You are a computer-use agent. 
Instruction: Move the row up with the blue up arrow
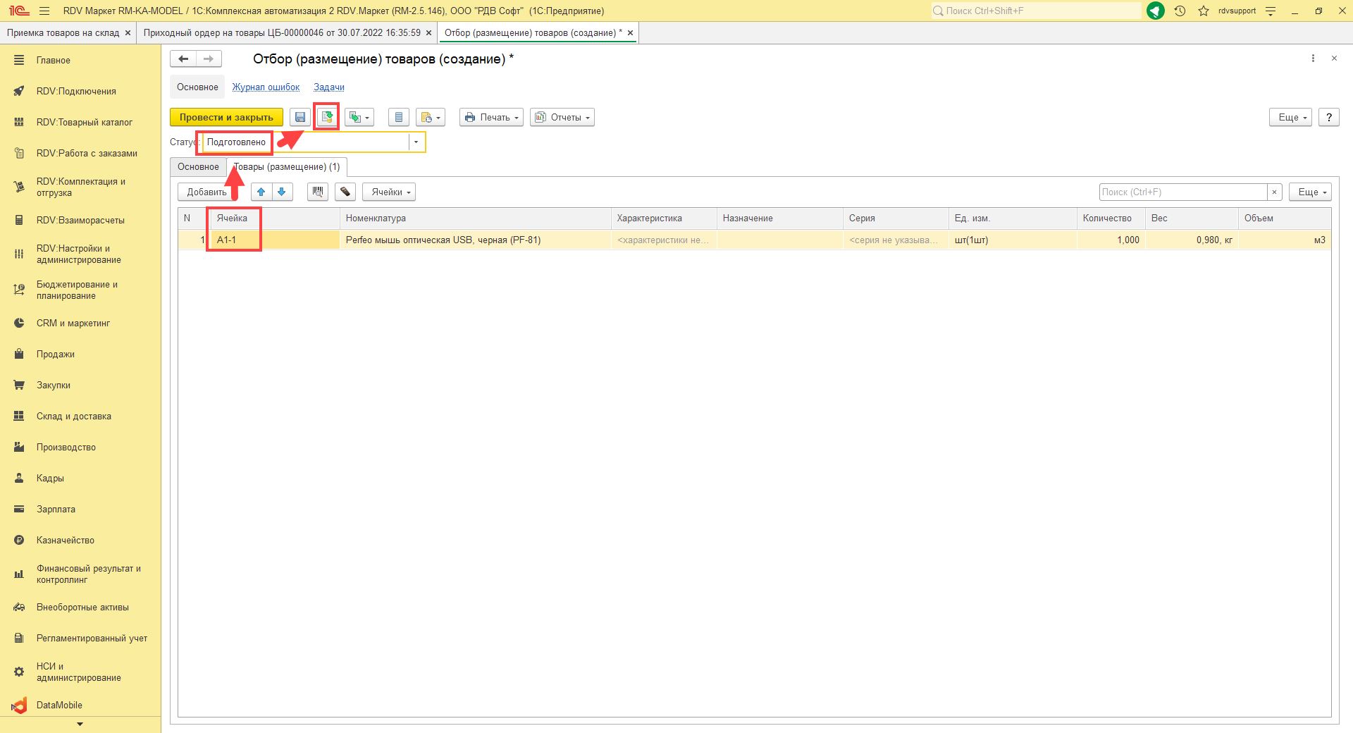[x=261, y=192]
